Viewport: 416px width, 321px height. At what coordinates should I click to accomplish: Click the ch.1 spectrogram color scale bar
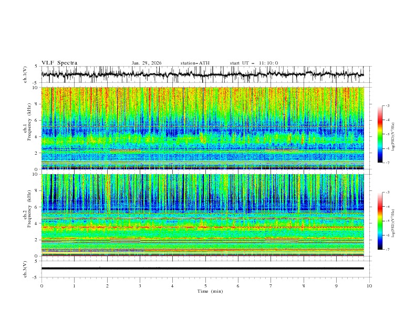380,134
